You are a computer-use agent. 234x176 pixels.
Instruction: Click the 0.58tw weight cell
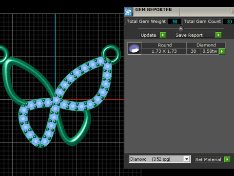[210, 51]
